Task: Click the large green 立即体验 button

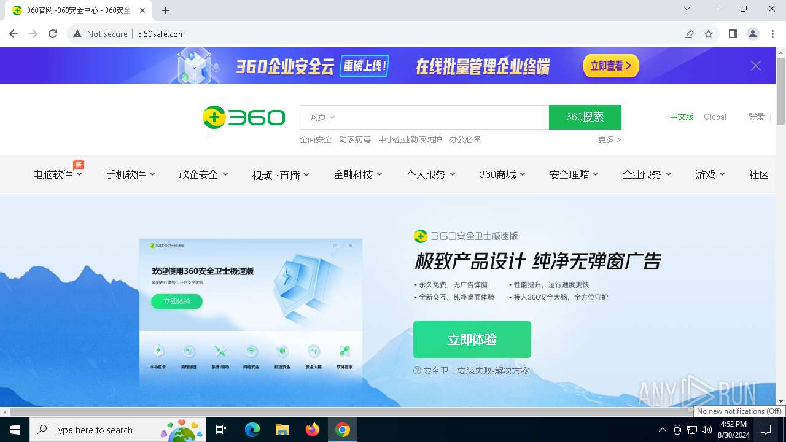Action: click(x=472, y=339)
